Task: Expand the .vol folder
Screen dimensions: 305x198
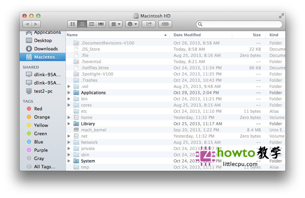Action: (69, 86)
